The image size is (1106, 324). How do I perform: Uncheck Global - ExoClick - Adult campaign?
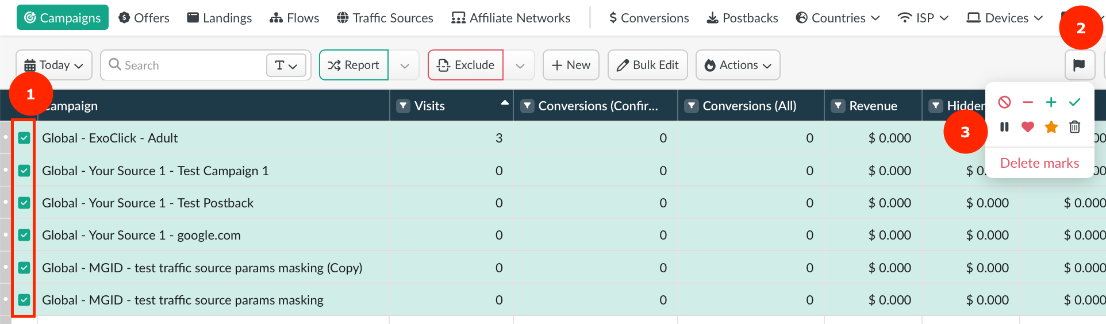click(x=24, y=138)
